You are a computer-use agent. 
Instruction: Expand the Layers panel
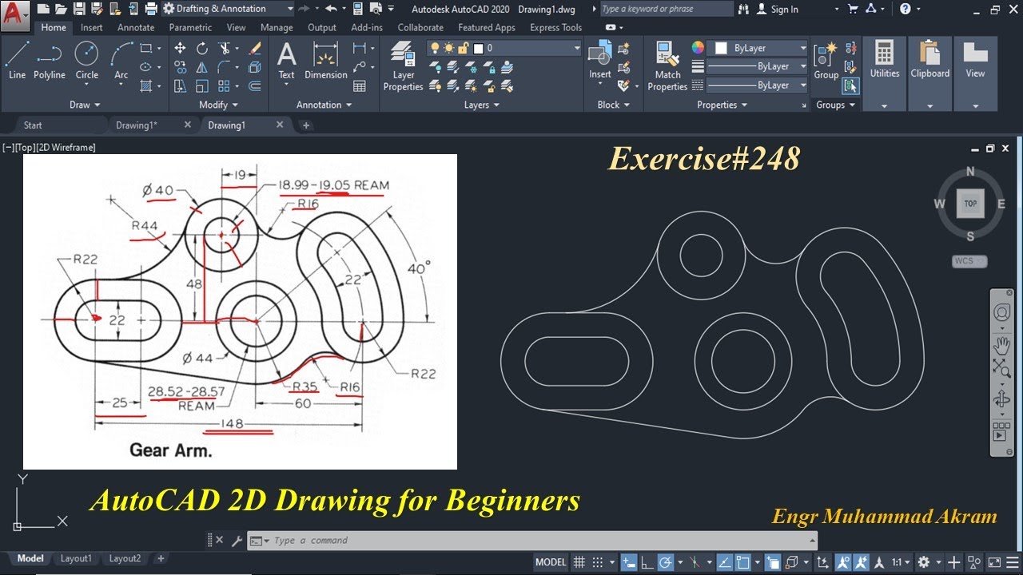coord(481,105)
